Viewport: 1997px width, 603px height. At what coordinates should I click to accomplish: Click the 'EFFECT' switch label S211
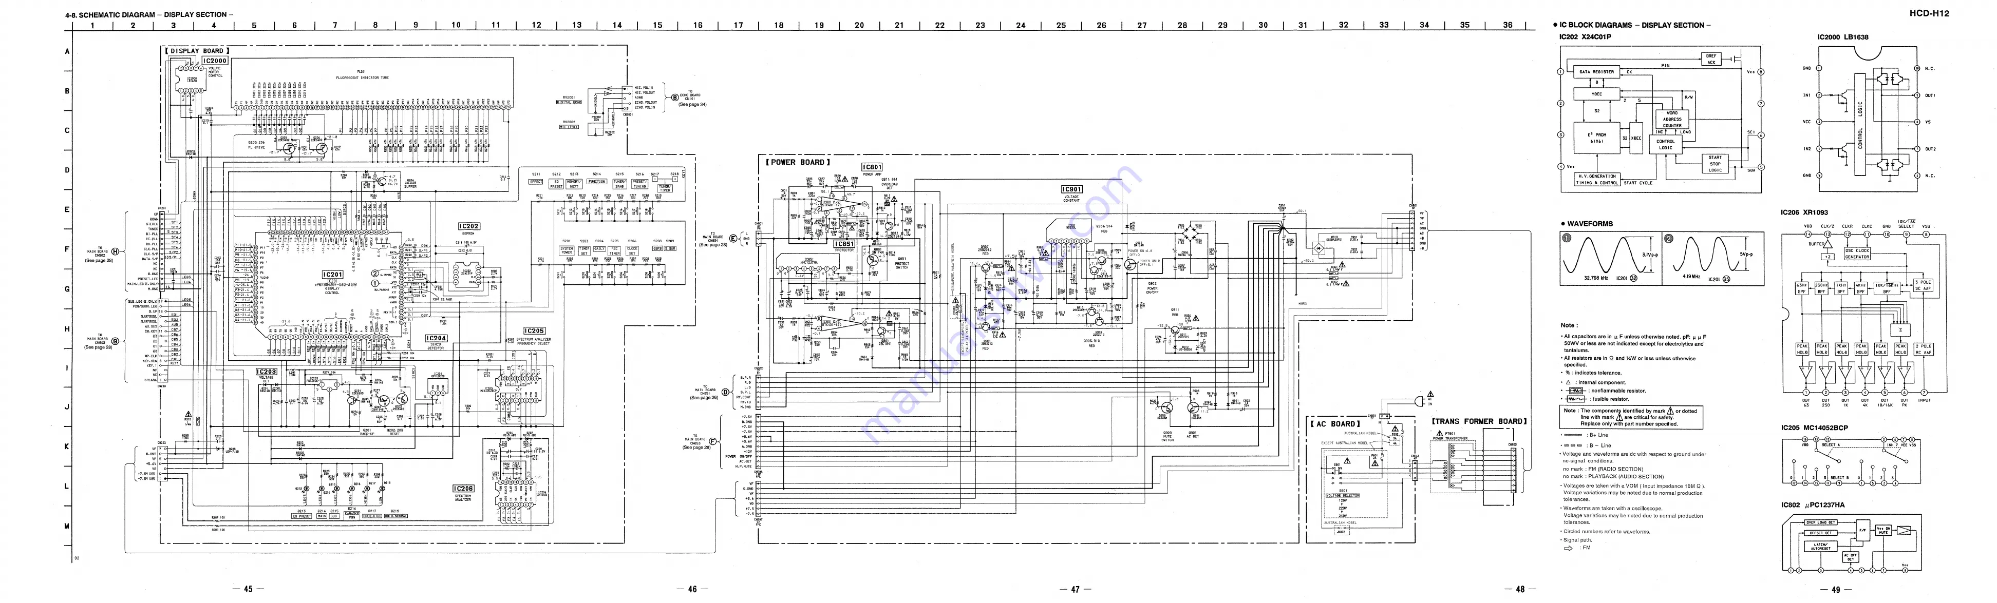[536, 182]
